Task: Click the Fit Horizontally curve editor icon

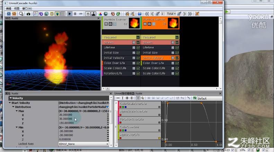Action: click(x=118, y=98)
